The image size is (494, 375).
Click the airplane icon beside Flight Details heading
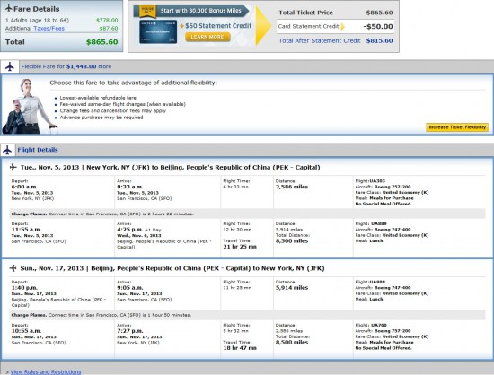click(7, 150)
